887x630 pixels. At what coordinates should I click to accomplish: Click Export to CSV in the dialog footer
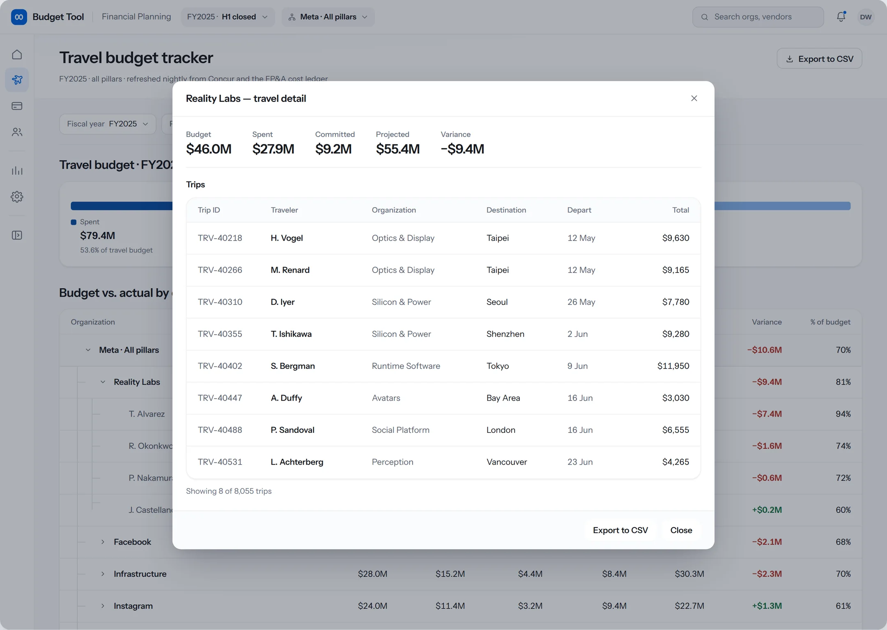[620, 530]
